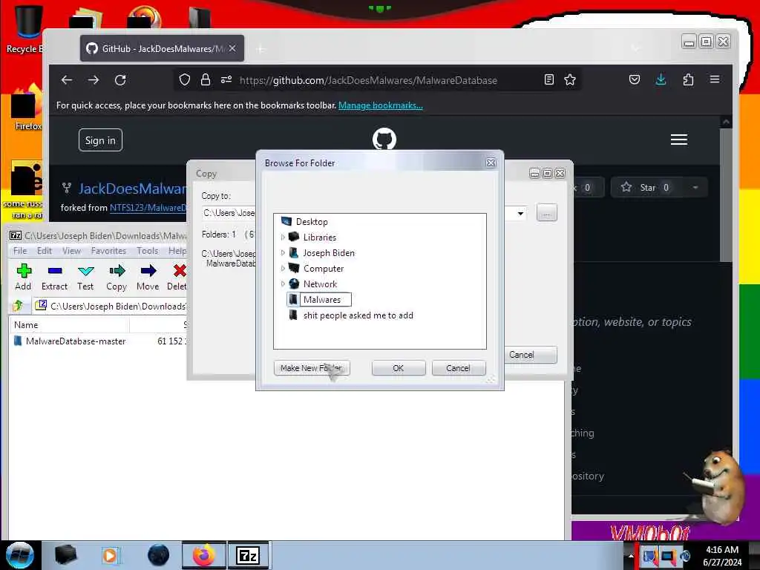Open the Copy to path dropdown

520,213
